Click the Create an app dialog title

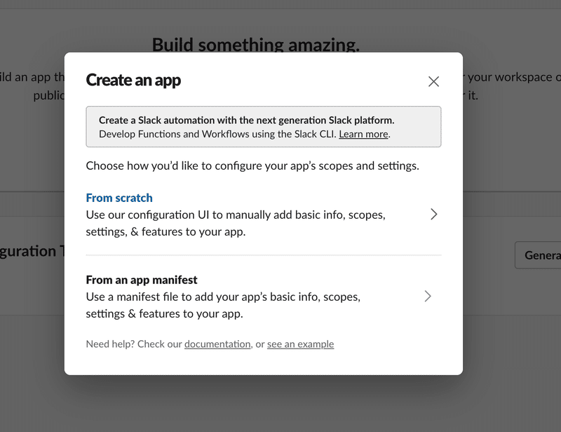point(133,80)
